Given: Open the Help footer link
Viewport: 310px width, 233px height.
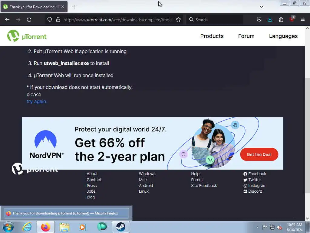Looking at the screenshot, I should click(x=195, y=174).
